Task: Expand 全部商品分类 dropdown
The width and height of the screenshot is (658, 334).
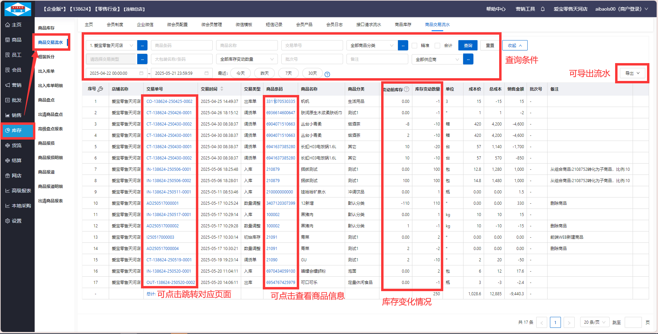Action: (x=372, y=45)
